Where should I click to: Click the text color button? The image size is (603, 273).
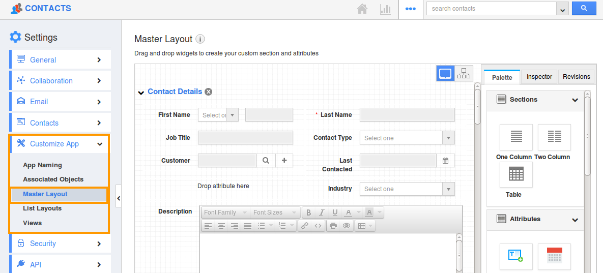click(x=349, y=213)
